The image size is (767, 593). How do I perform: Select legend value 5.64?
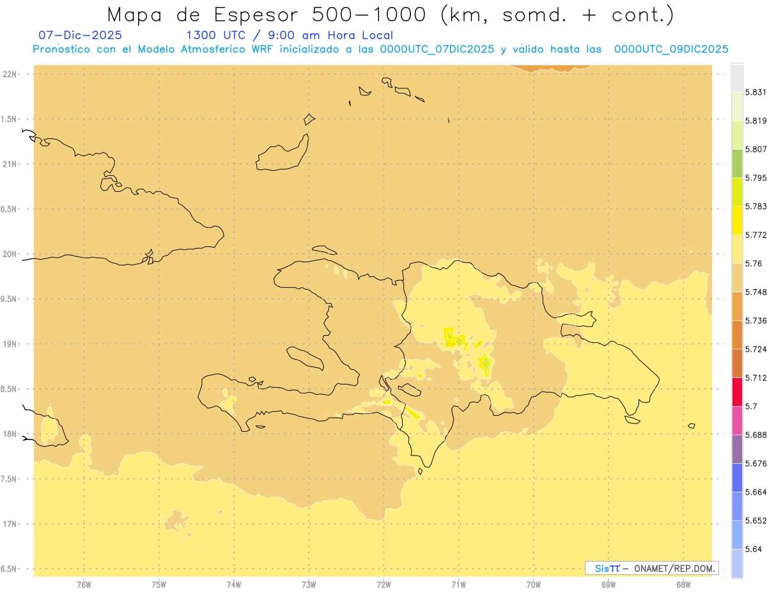pos(754,549)
